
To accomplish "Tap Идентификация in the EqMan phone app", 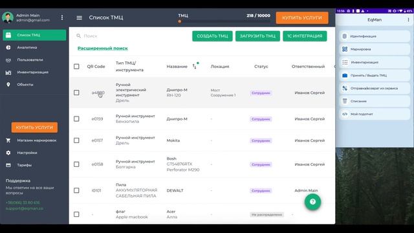I will click(x=375, y=36).
